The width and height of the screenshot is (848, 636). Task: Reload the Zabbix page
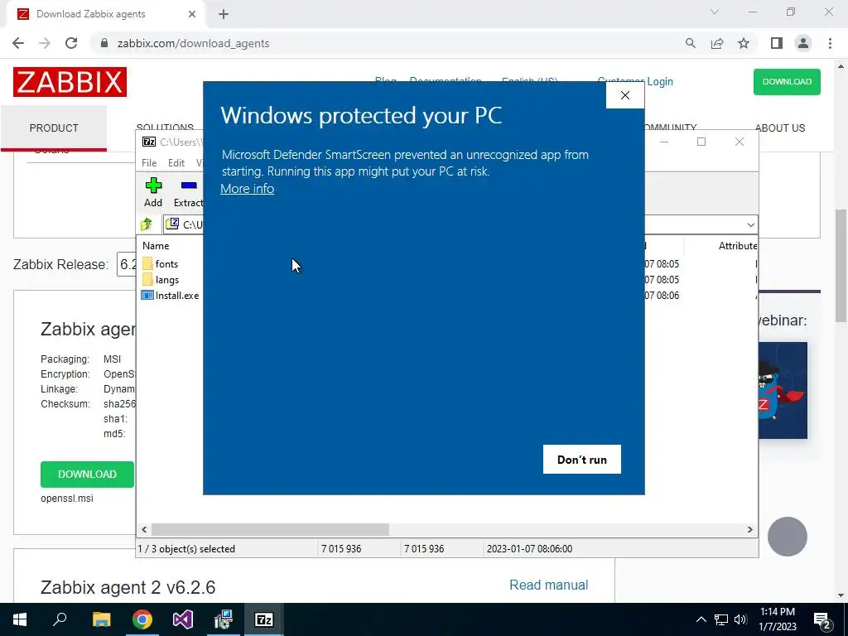[71, 43]
